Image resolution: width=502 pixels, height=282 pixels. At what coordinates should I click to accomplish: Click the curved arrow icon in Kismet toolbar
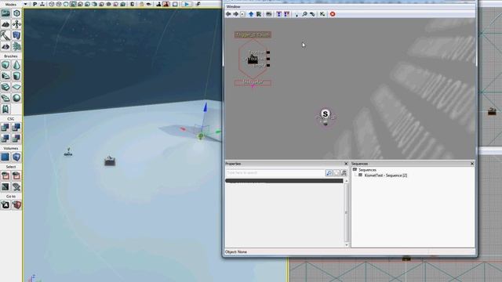[x=296, y=14]
